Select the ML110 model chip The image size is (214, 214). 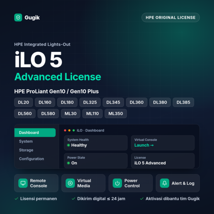(x=92, y=113)
